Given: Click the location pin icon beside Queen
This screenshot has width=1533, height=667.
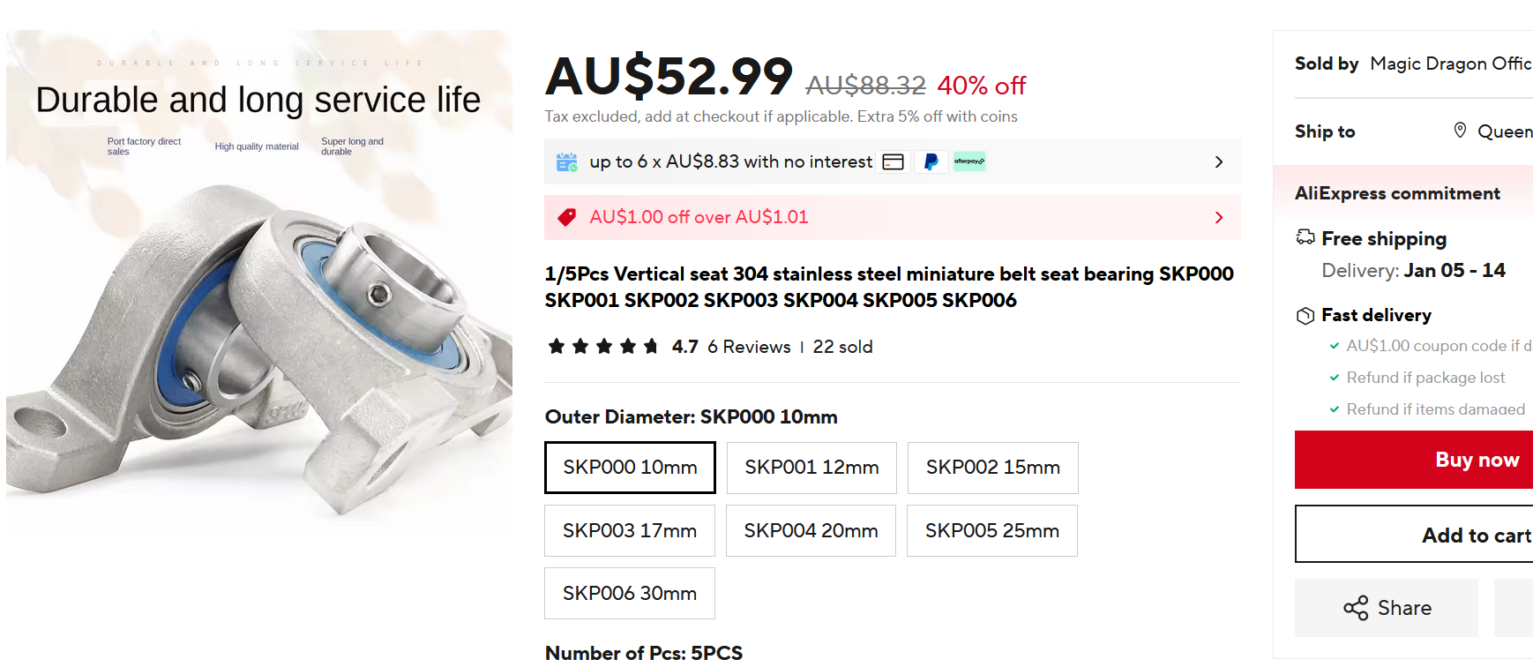Looking at the screenshot, I should coord(1460,131).
